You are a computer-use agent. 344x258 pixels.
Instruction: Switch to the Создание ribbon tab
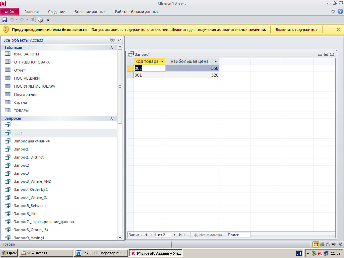click(56, 12)
